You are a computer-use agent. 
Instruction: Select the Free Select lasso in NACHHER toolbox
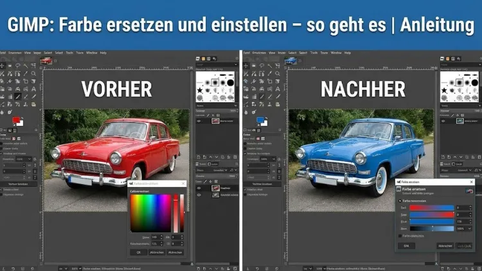262,66
